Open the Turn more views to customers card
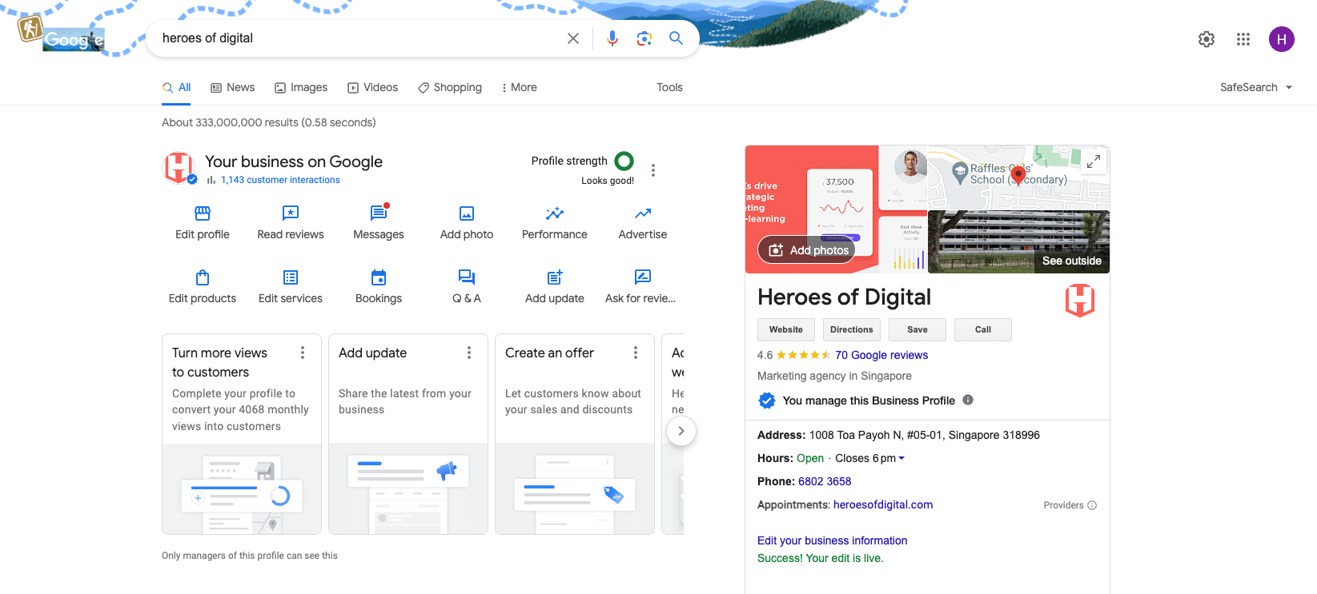1317x594 pixels. click(x=242, y=434)
